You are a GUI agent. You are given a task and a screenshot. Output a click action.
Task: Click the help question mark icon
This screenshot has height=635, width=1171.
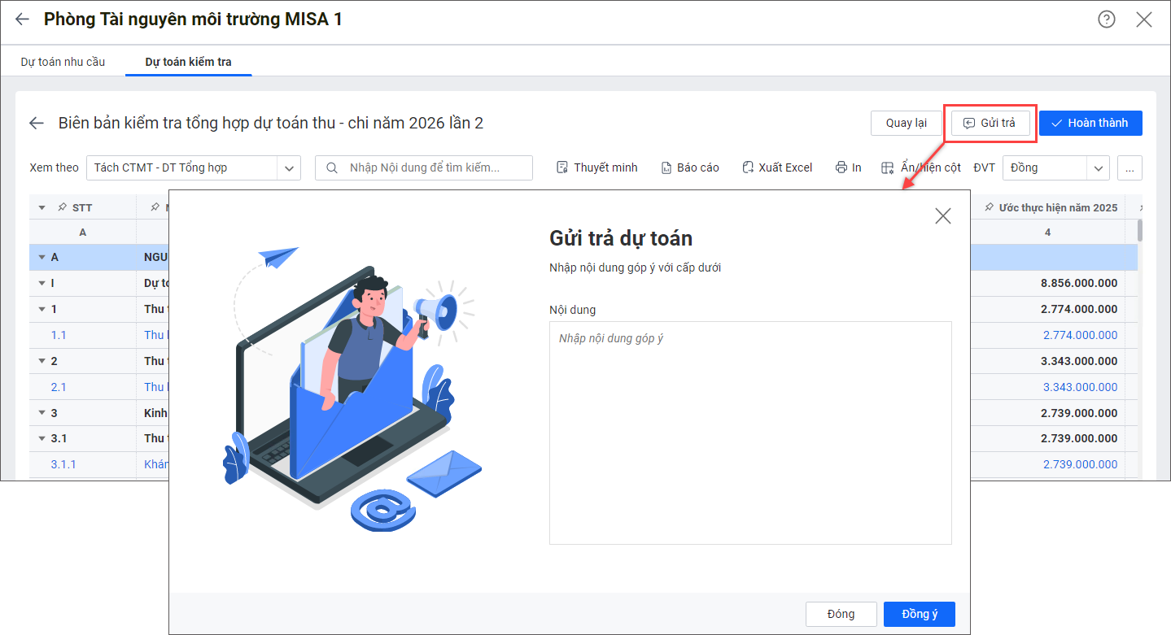click(1107, 20)
